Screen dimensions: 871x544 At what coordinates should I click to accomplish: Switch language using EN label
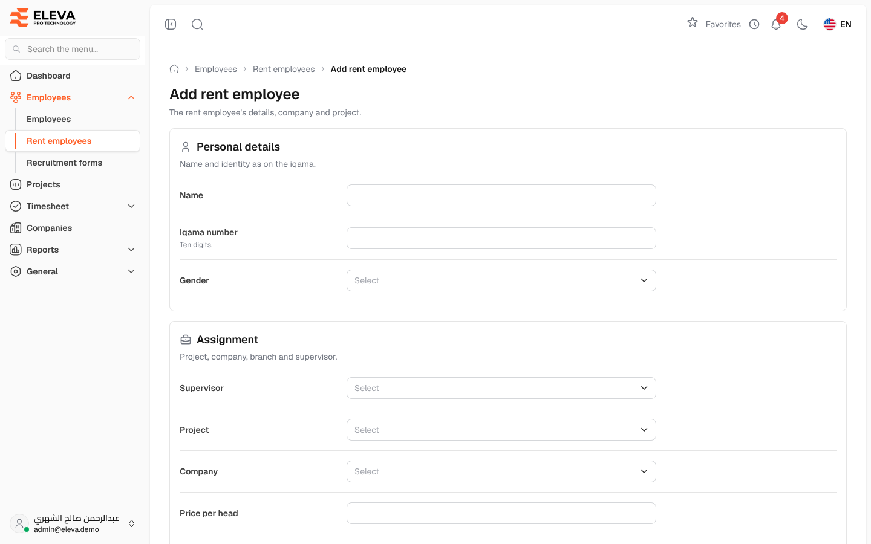[x=846, y=24]
